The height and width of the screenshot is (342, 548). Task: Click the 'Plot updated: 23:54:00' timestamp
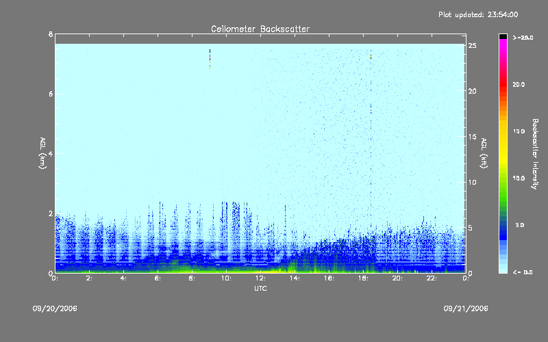(x=478, y=14)
